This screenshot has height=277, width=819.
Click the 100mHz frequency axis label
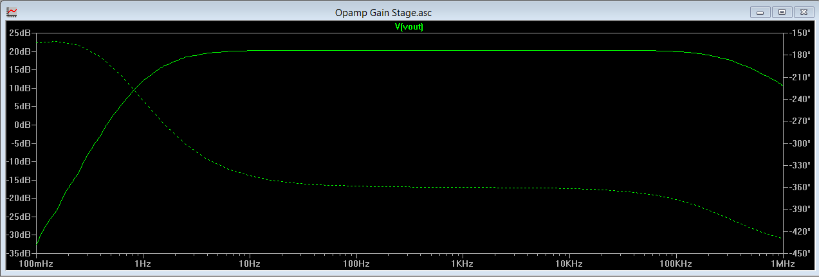coord(36,264)
